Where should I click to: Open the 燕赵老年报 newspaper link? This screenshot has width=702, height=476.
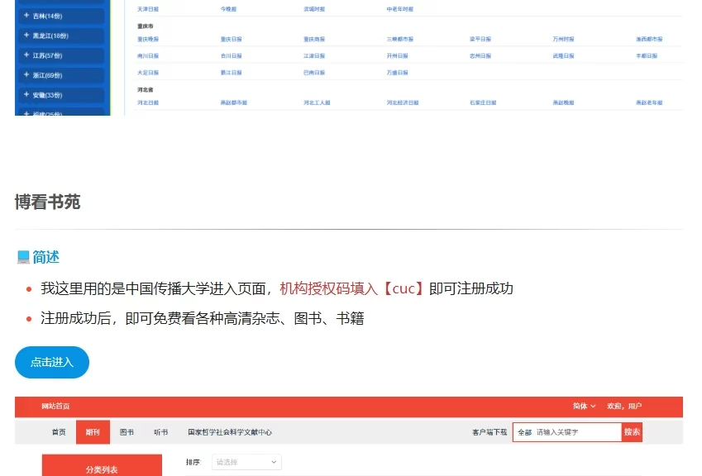649,103
